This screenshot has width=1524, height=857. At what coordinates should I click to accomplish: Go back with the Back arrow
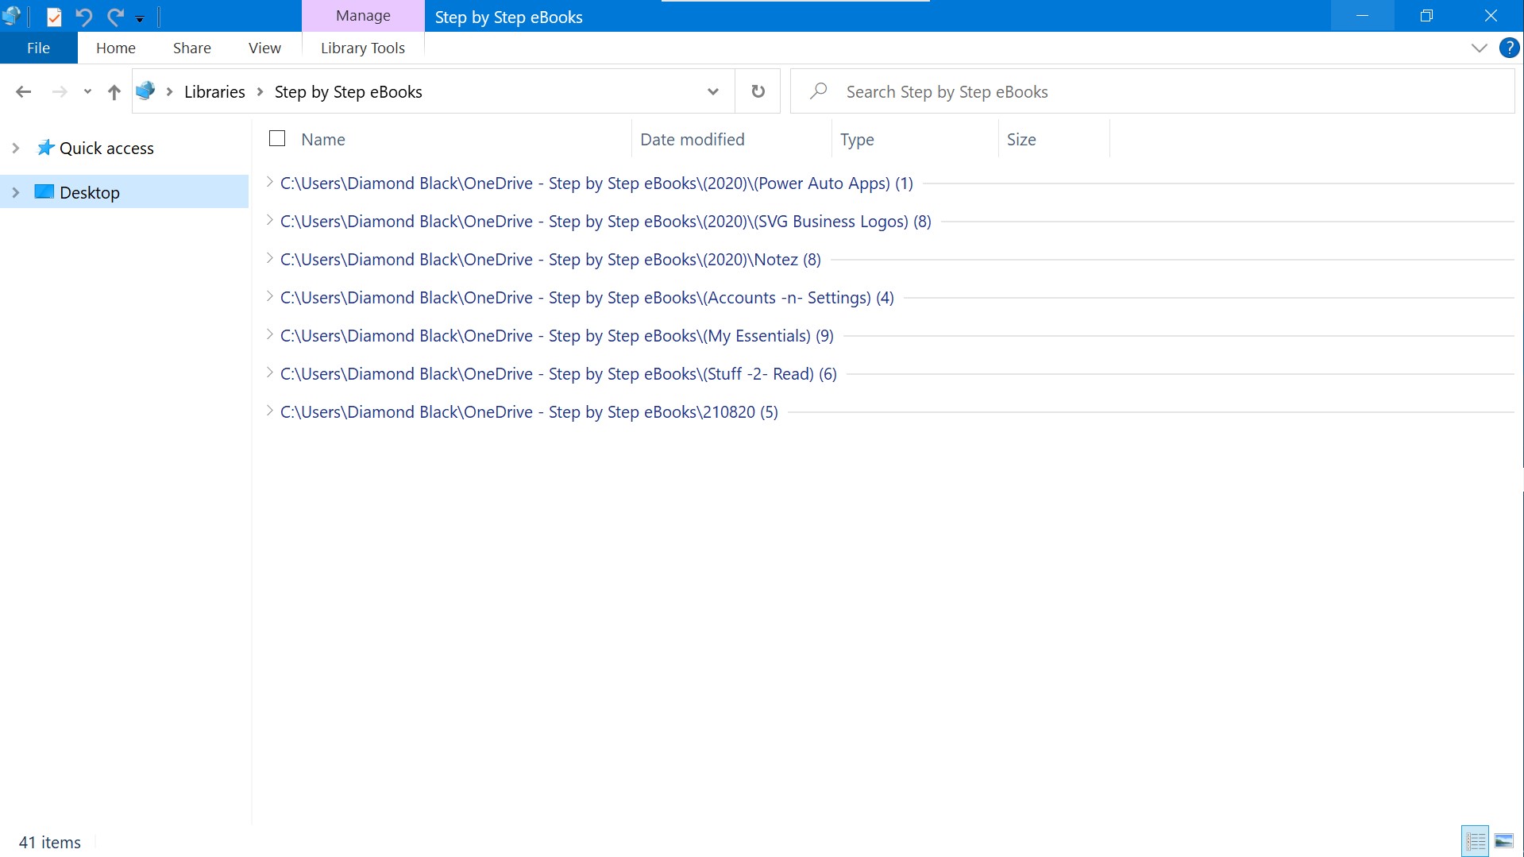pos(24,92)
